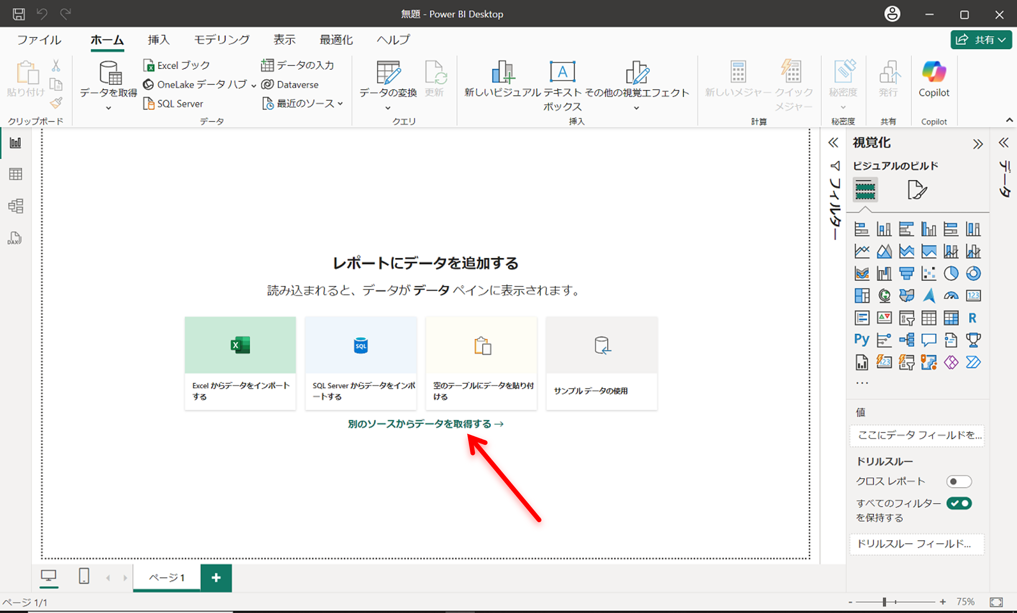
Task: Toggle クロス レポート switch
Action: click(x=959, y=482)
